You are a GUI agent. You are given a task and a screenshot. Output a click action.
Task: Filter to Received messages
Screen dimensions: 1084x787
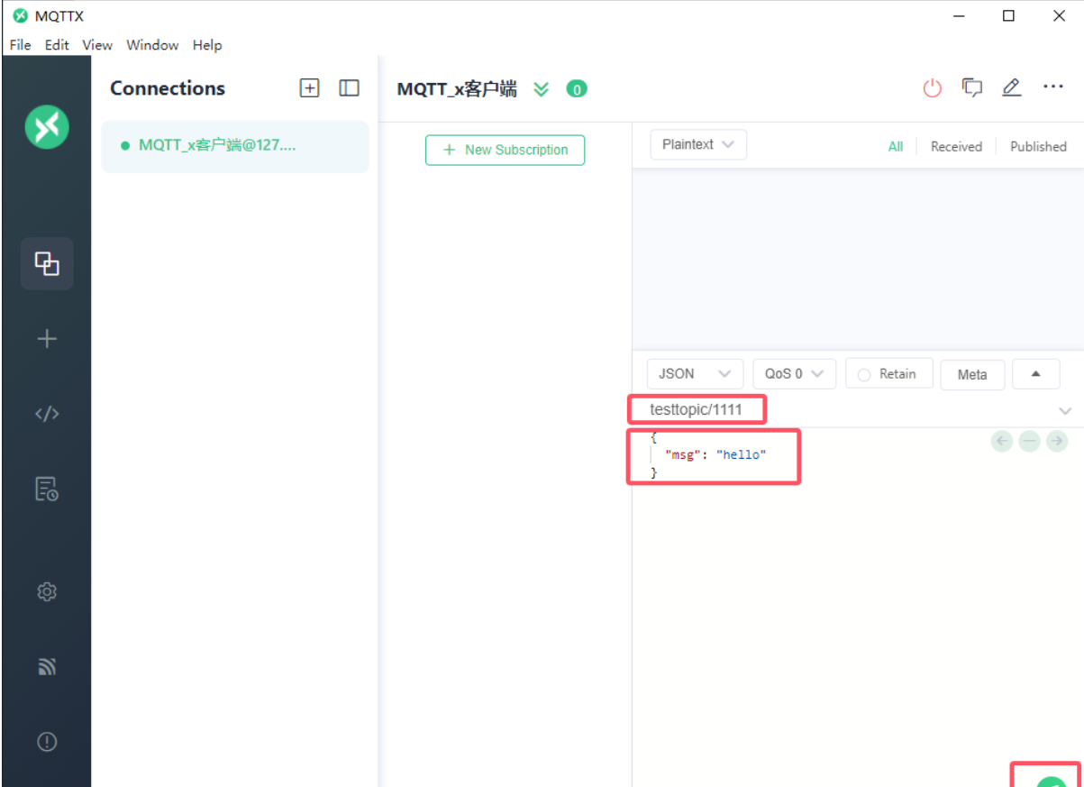click(956, 146)
